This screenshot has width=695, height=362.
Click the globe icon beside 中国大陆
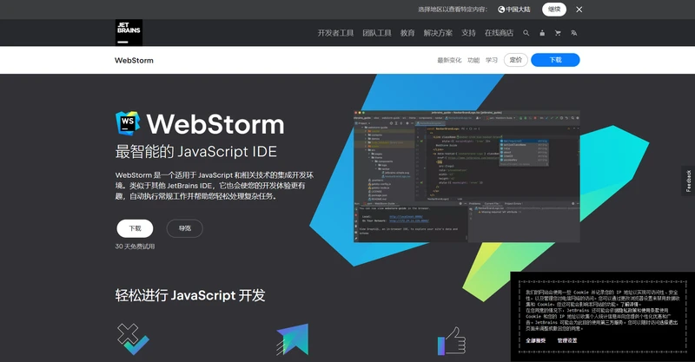[501, 10]
